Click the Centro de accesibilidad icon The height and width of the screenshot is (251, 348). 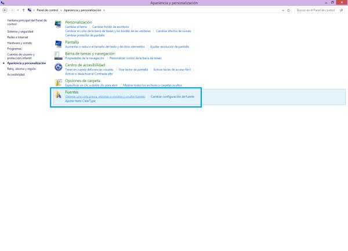pyautogui.click(x=58, y=69)
